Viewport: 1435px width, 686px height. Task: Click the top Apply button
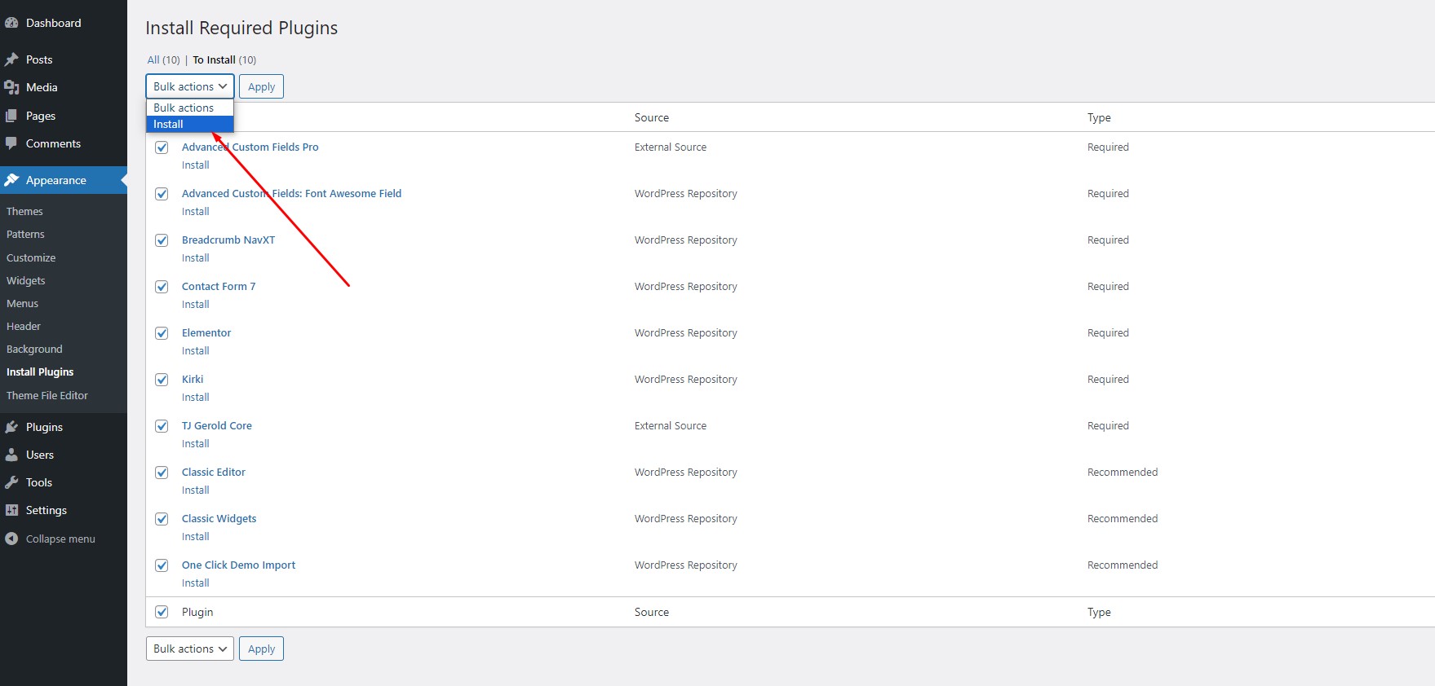click(x=261, y=86)
